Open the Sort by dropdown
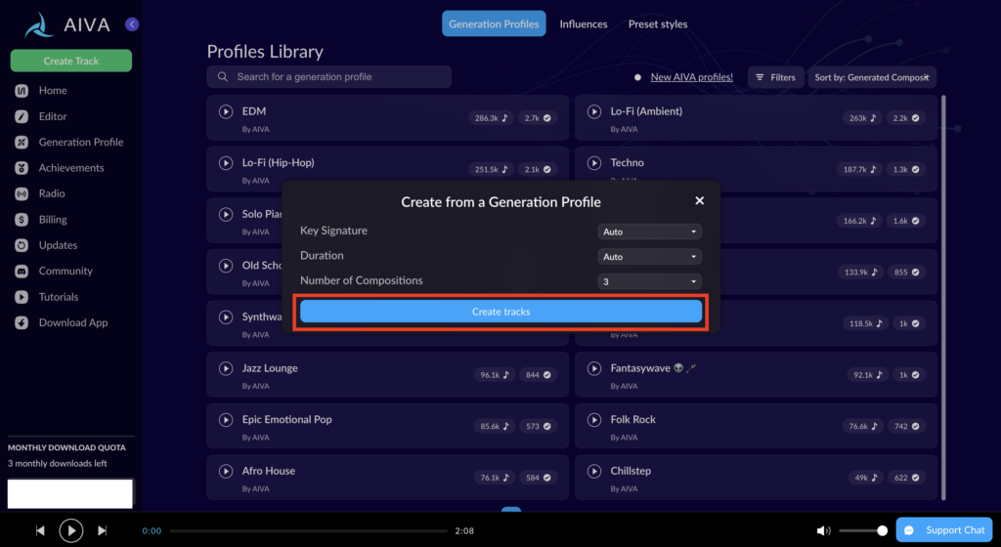 coord(872,77)
